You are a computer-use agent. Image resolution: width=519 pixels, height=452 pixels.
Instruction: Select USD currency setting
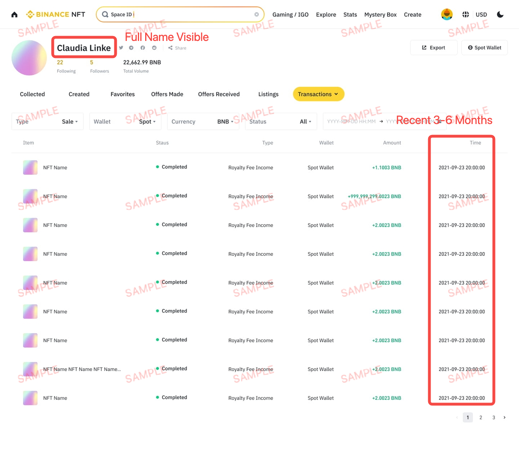click(481, 15)
